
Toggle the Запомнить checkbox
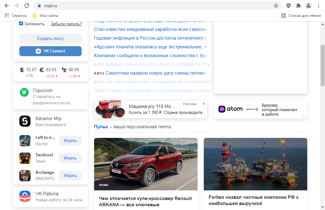pos(21,23)
